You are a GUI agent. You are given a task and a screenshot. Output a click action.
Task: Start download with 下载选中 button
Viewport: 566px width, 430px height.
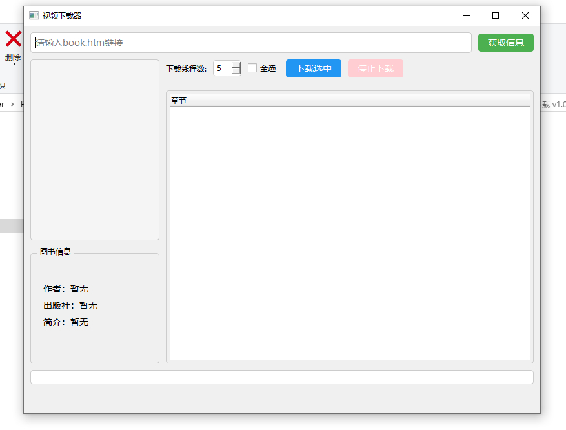313,68
